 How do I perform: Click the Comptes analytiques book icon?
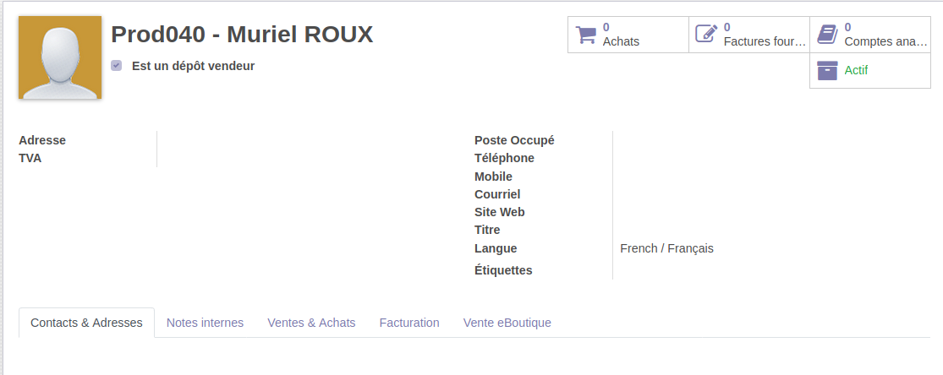827,35
